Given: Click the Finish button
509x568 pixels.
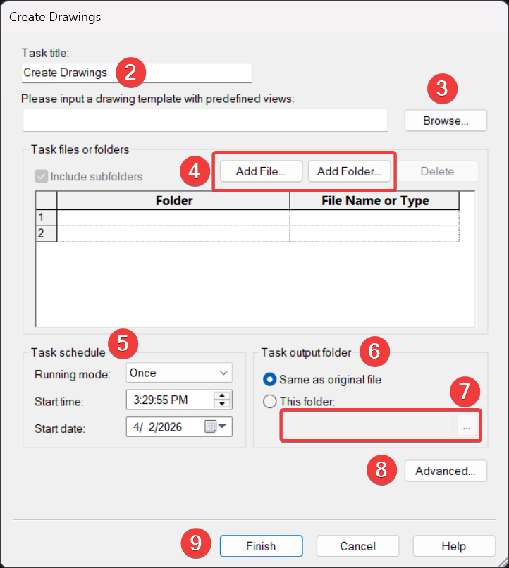Looking at the screenshot, I should coord(262,546).
